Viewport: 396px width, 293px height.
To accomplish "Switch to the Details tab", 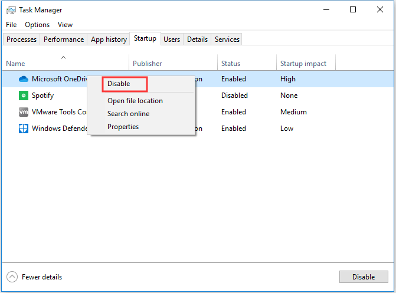I will click(197, 39).
